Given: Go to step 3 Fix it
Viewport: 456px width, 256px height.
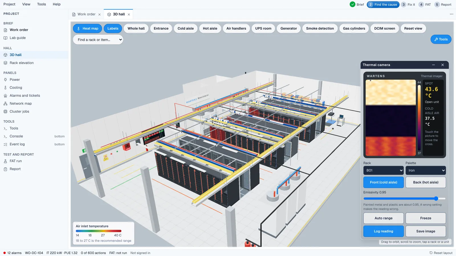Looking at the screenshot, I should (x=408, y=5).
